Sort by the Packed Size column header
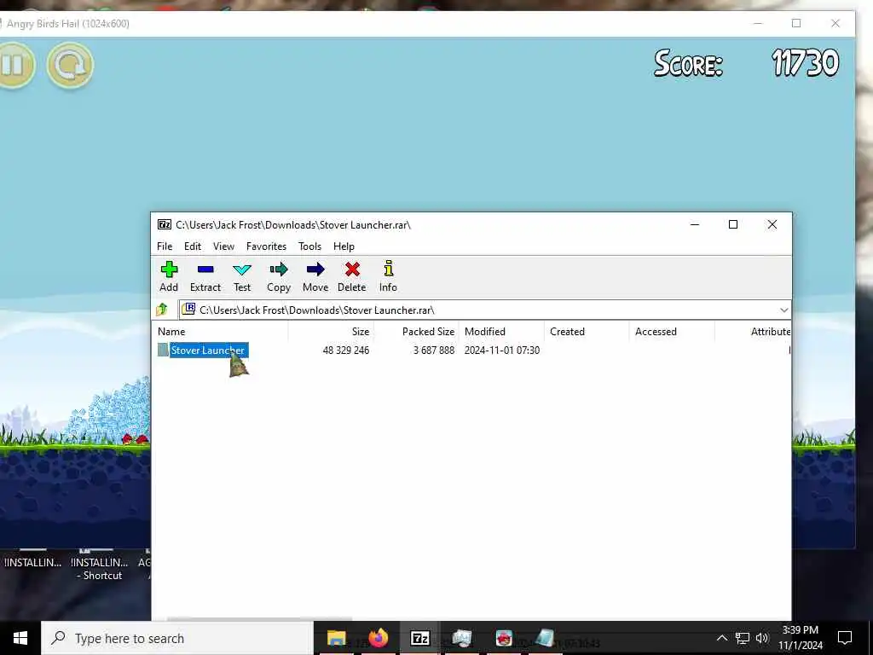Image resolution: width=873 pixels, height=655 pixels. click(x=416, y=332)
